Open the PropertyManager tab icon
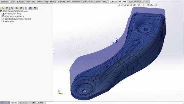The image size is (184, 104). tap(7, 8)
